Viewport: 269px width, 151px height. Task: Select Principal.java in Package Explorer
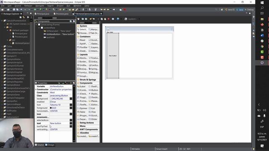tap(20, 34)
